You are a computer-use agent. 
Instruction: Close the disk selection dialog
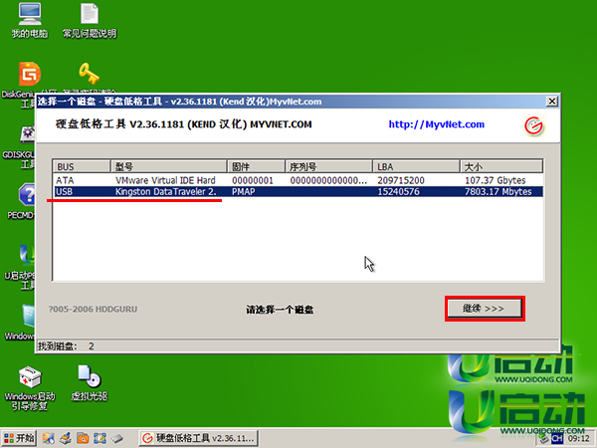click(551, 102)
